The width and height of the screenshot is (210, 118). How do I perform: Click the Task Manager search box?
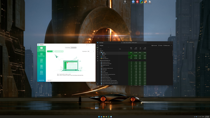click(x=134, y=43)
